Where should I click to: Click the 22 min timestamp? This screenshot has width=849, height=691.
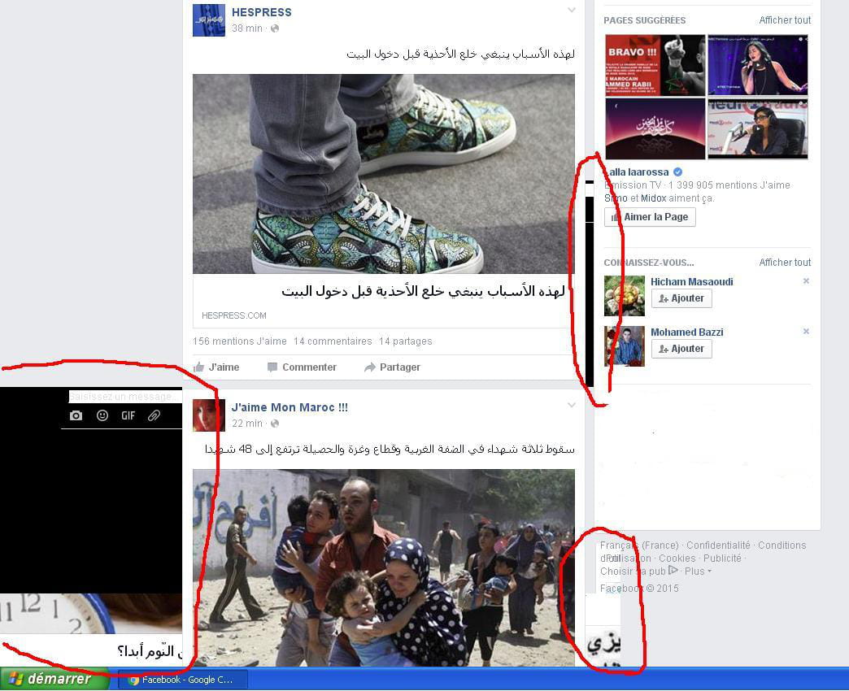coord(247,424)
